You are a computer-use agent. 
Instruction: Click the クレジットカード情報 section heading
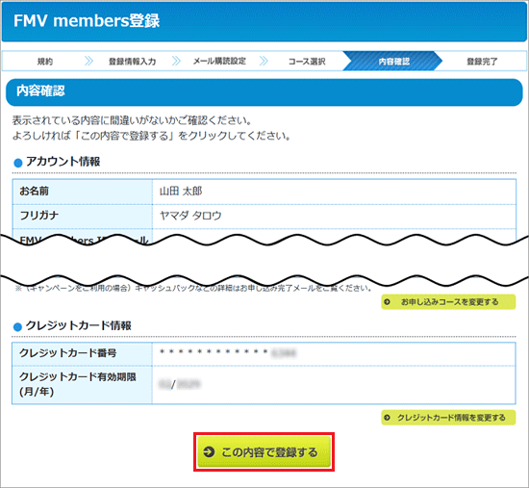point(78,325)
